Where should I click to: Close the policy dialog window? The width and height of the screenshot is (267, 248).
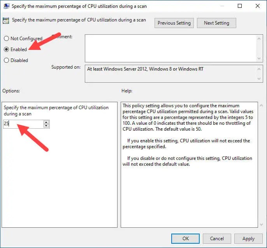258,6
